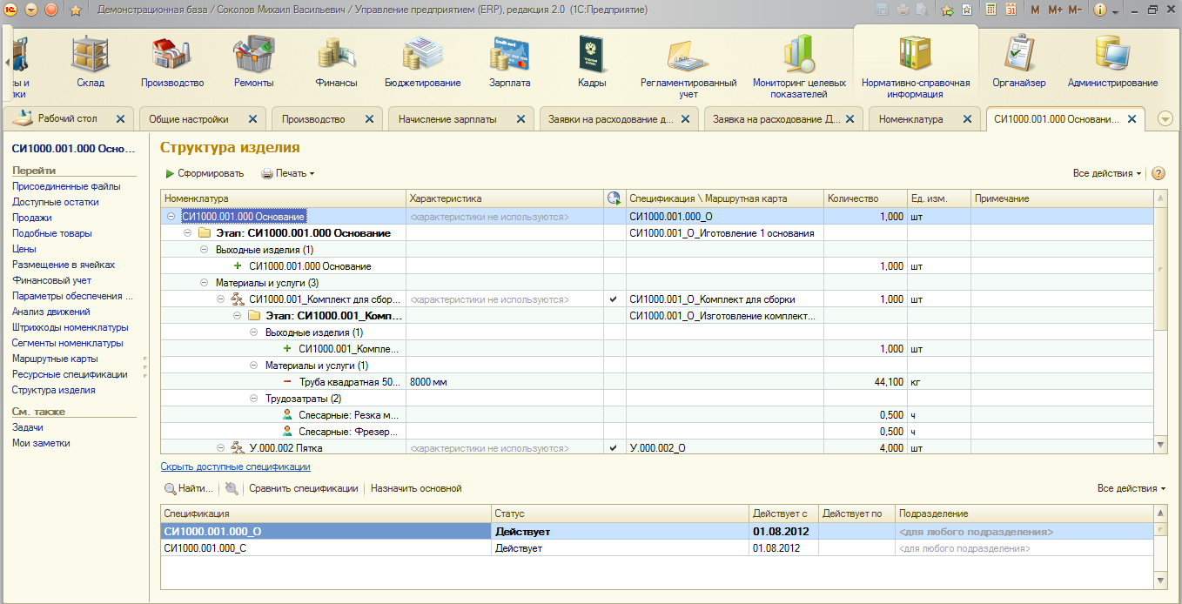Image resolution: width=1182 pixels, height=604 pixels.
Task: Click Скрыть доступные спецификации link
Action: [235, 466]
